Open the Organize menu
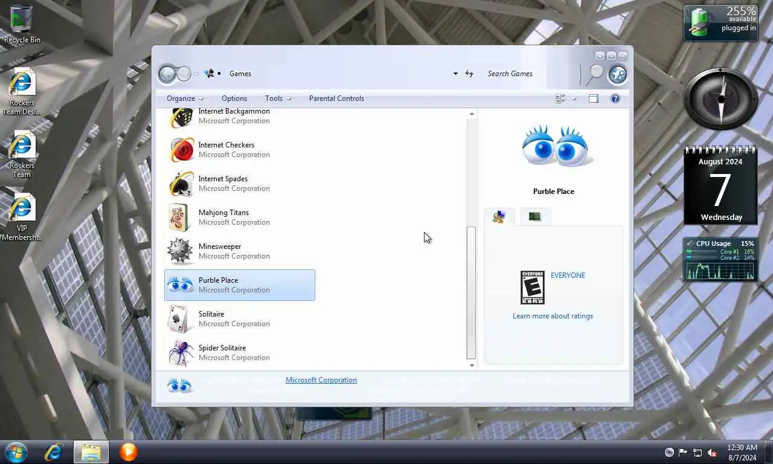773x464 pixels. (x=185, y=98)
